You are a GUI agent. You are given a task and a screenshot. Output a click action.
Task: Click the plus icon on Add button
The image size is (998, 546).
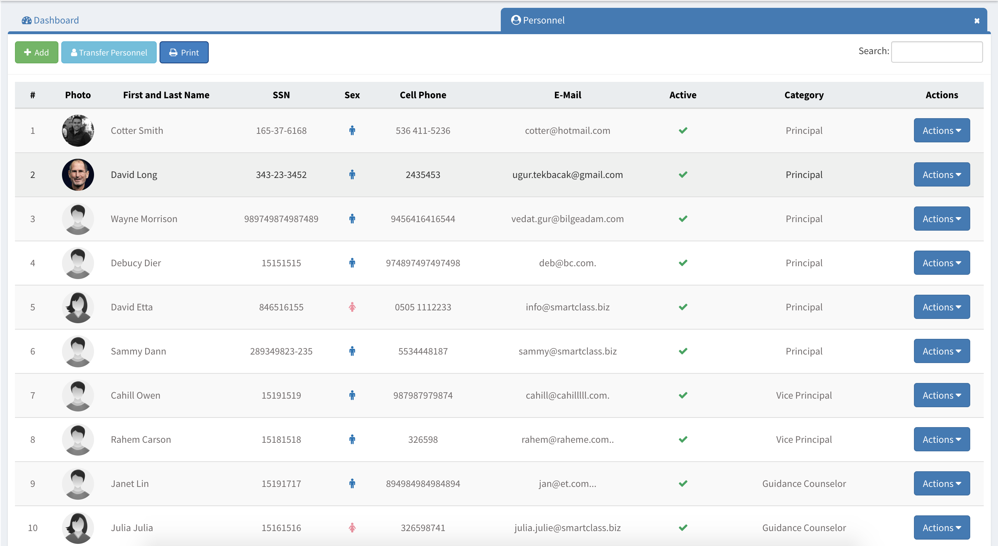pos(27,52)
